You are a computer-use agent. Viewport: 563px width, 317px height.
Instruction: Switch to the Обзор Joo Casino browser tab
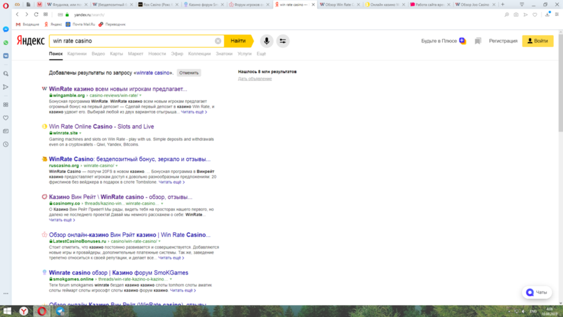(x=475, y=4)
